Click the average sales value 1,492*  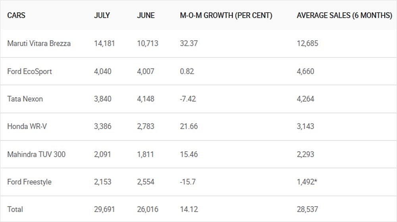pyautogui.click(x=307, y=182)
